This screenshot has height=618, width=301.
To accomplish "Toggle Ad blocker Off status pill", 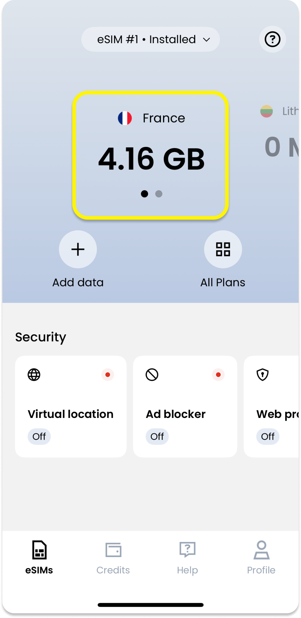I will tap(157, 436).
